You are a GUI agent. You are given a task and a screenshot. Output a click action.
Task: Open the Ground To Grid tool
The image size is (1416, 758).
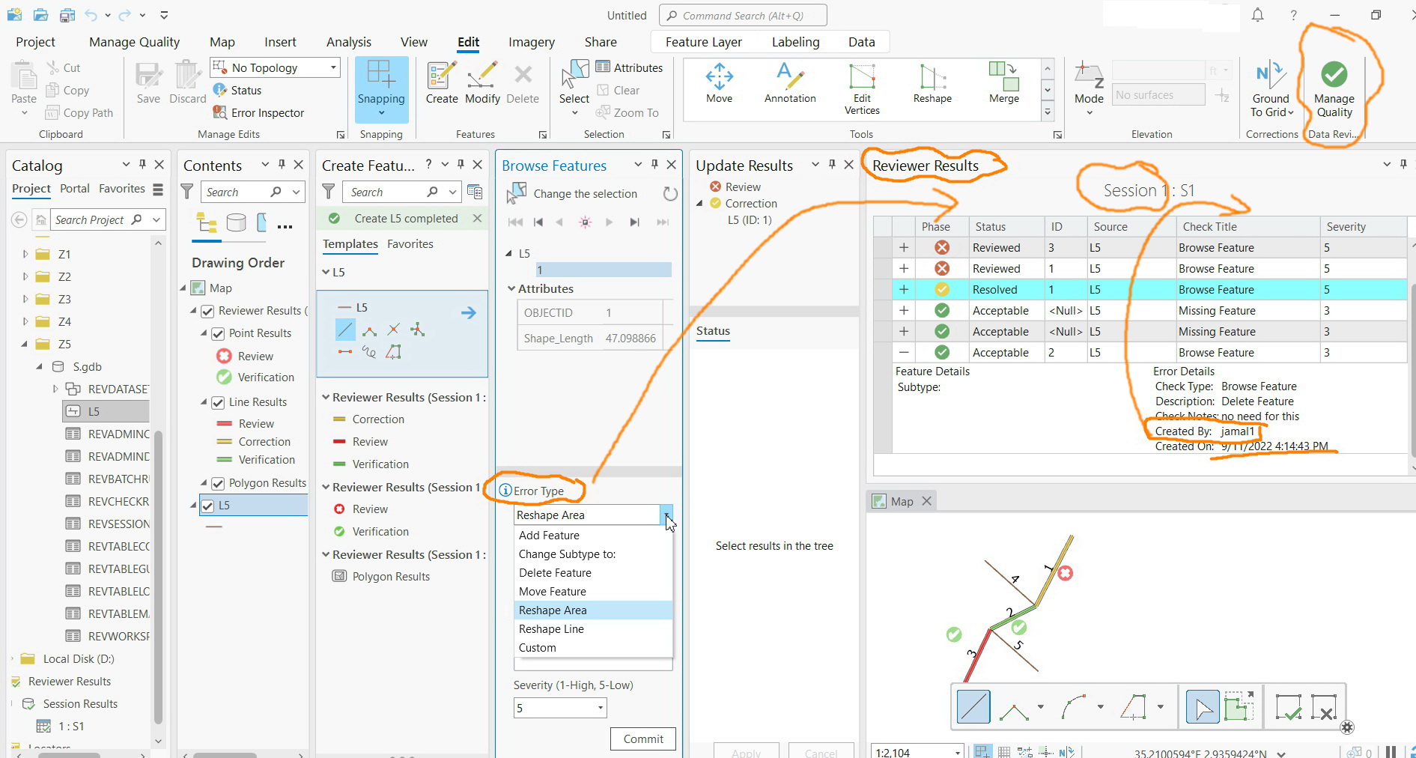click(x=1271, y=90)
